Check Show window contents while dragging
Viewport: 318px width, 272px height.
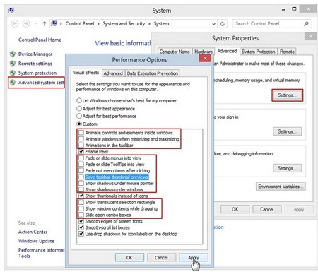click(x=81, y=208)
